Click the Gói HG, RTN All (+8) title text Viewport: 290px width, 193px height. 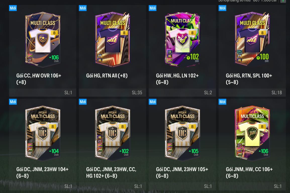pyautogui.click(x=107, y=76)
